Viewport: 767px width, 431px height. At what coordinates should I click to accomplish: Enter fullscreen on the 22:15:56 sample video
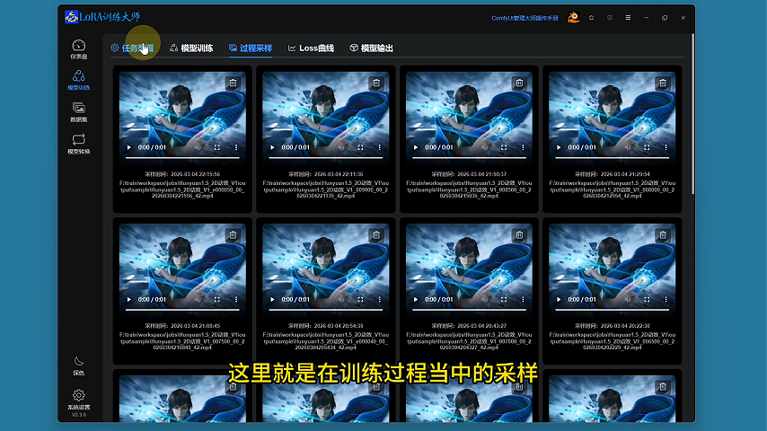pos(216,147)
